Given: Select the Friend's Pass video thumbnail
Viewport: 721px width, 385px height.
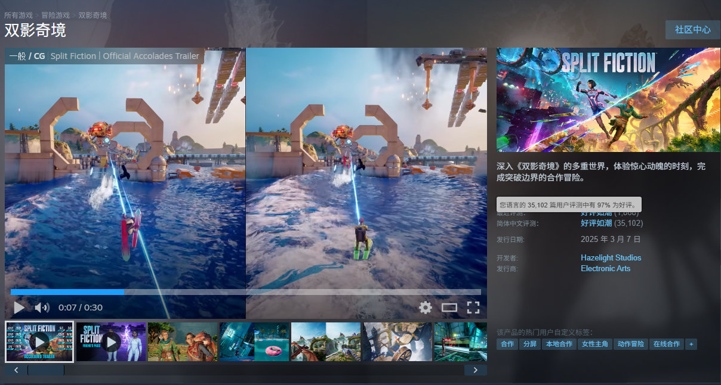Looking at the screenshot, I should coord(111,341).
